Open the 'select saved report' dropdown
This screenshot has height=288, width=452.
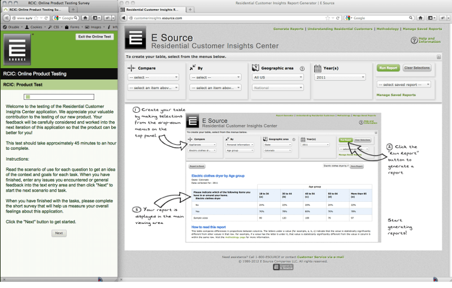tap(403, 85)
